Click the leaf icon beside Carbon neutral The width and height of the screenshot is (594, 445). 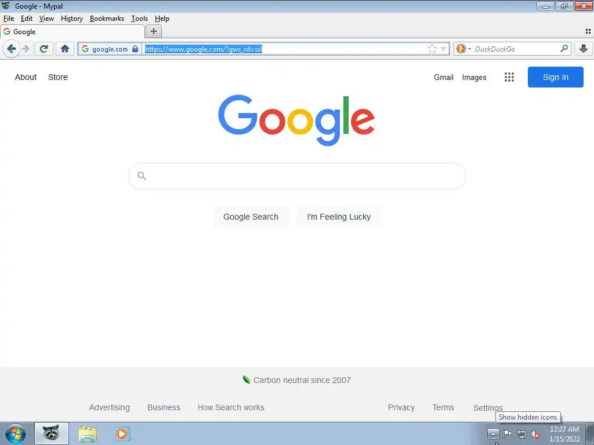point(246,380)
